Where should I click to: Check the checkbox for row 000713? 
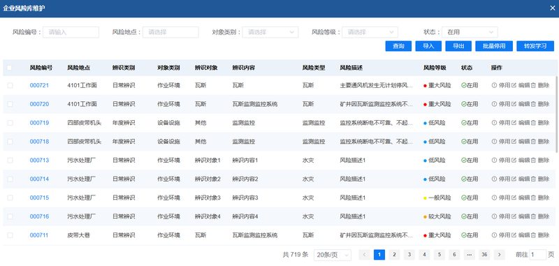click(x=10, y=161)
